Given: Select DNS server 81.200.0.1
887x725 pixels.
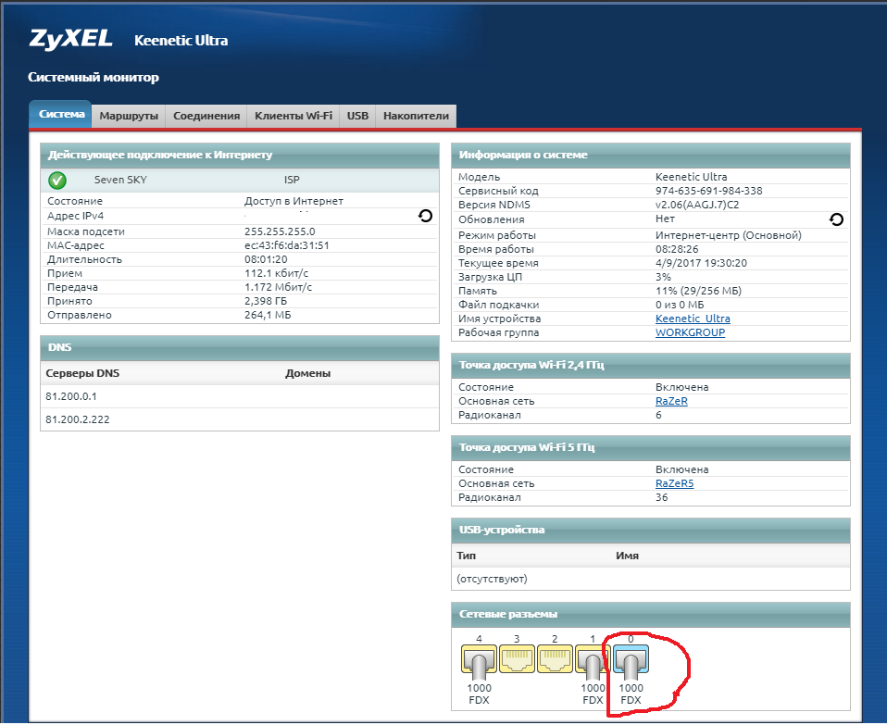Looking at the screenshot, I should 71,396.
